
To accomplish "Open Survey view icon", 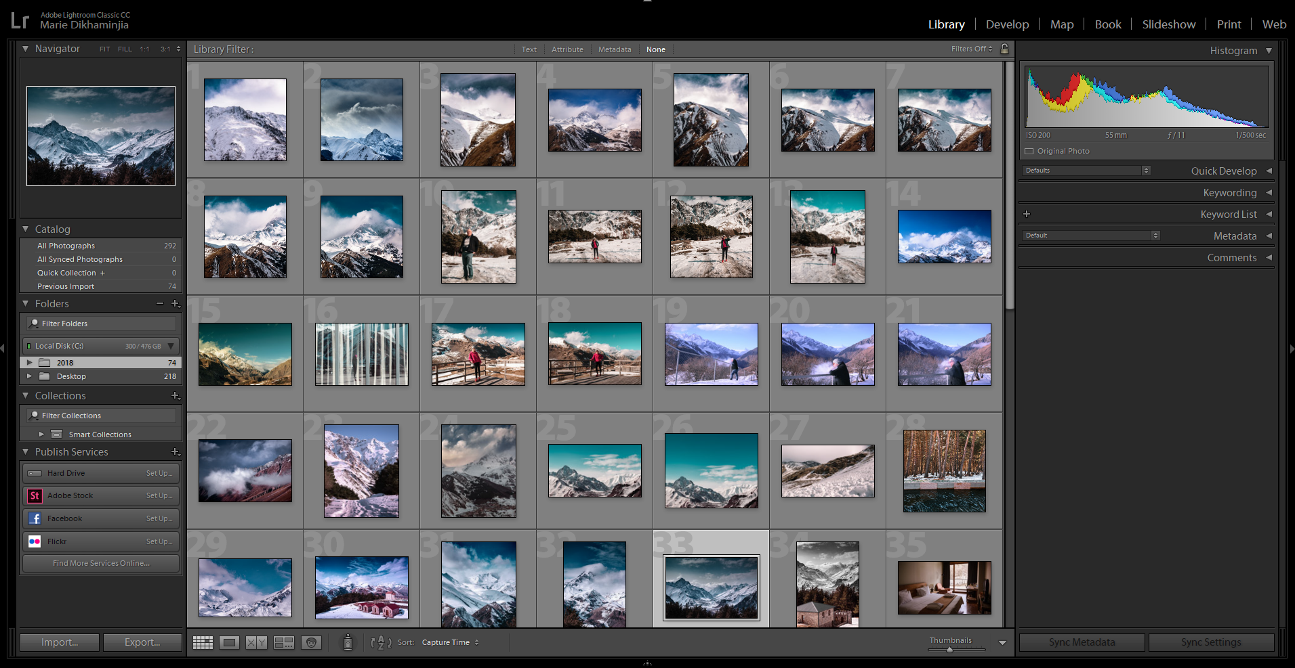I will pyautogui.click(x=283, y=642).
